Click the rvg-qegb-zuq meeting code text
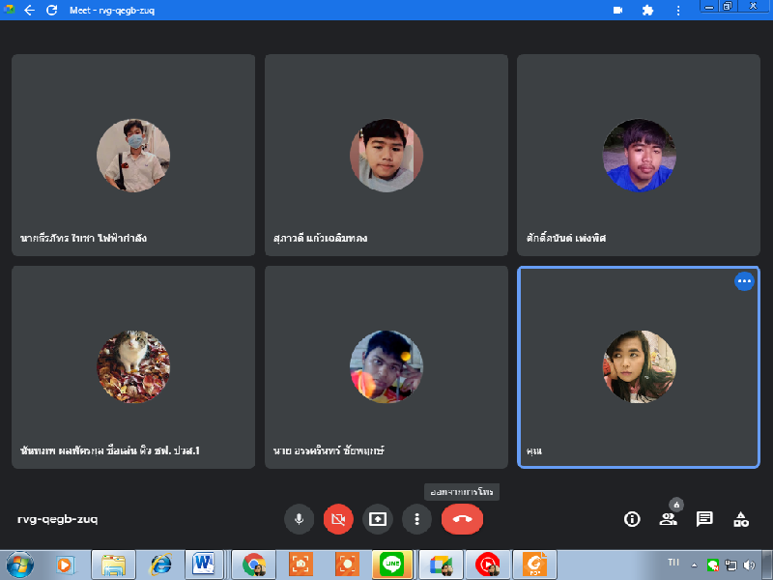773x580 pixels. point(57,519)
